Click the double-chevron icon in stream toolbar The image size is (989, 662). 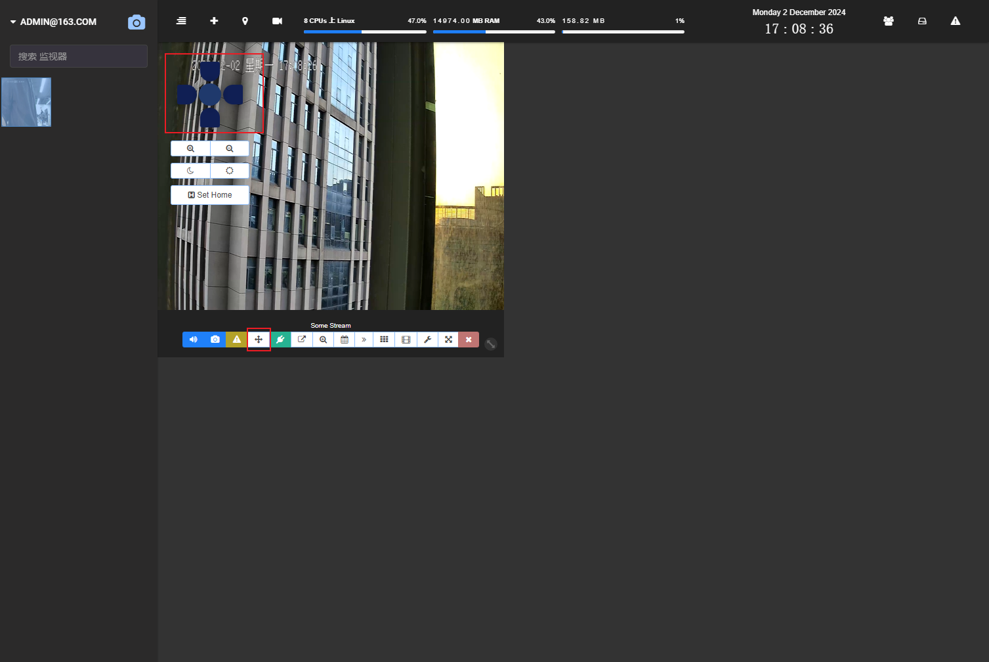point(364,340)
